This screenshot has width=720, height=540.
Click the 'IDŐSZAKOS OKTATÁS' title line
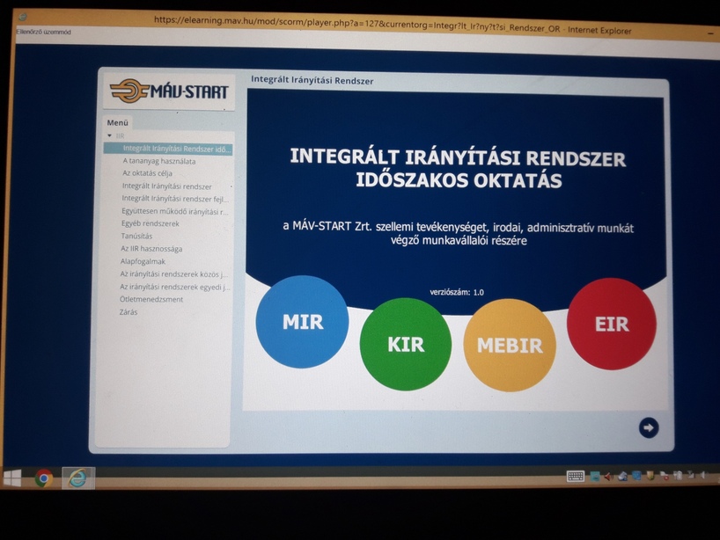[459, 179]
